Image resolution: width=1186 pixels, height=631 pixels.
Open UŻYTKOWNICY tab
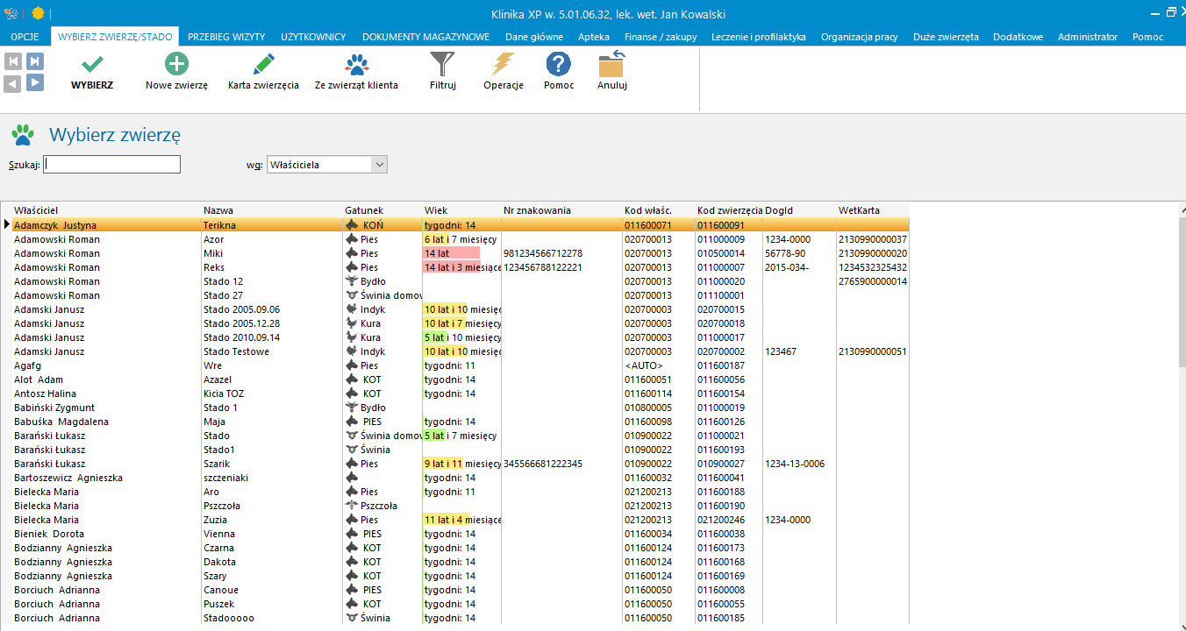click(313, 37)
